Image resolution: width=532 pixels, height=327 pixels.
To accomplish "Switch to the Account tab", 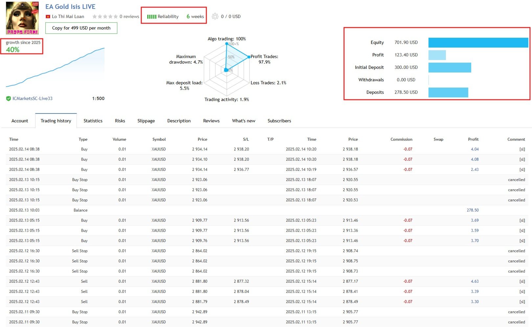I will [20, 121].
